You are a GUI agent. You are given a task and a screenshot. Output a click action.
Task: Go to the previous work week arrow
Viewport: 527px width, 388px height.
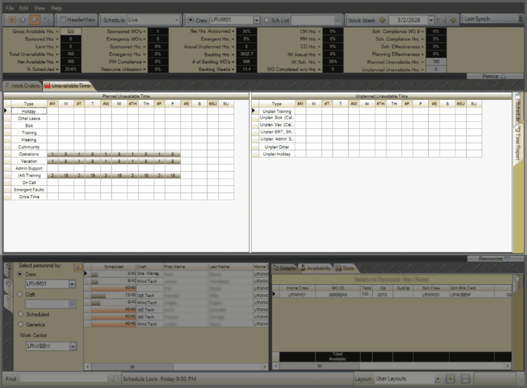click(382, 20)
